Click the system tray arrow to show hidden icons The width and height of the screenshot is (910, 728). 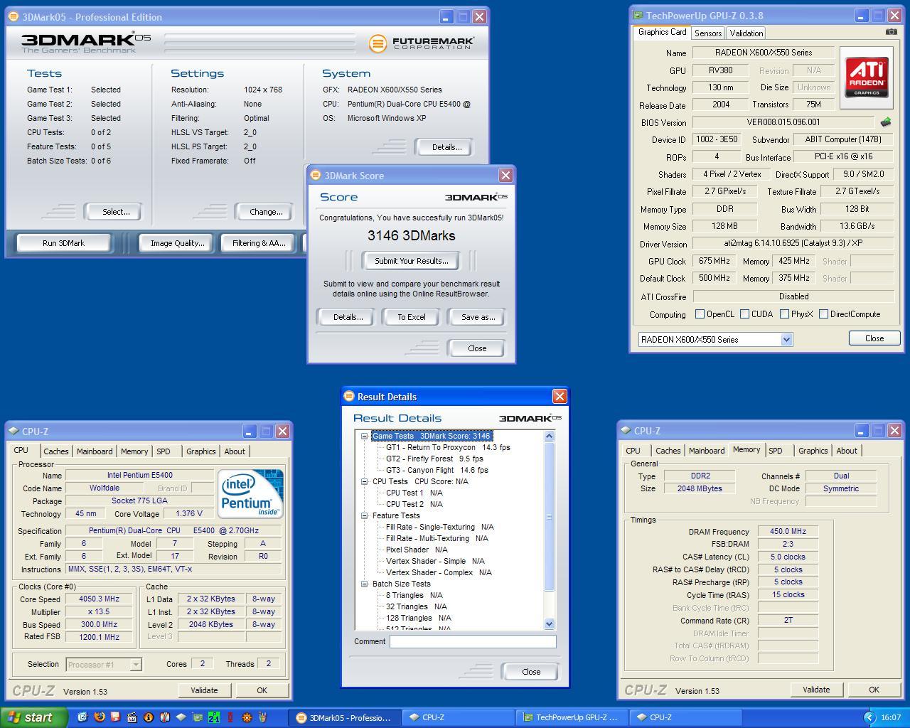click(869, 717)
